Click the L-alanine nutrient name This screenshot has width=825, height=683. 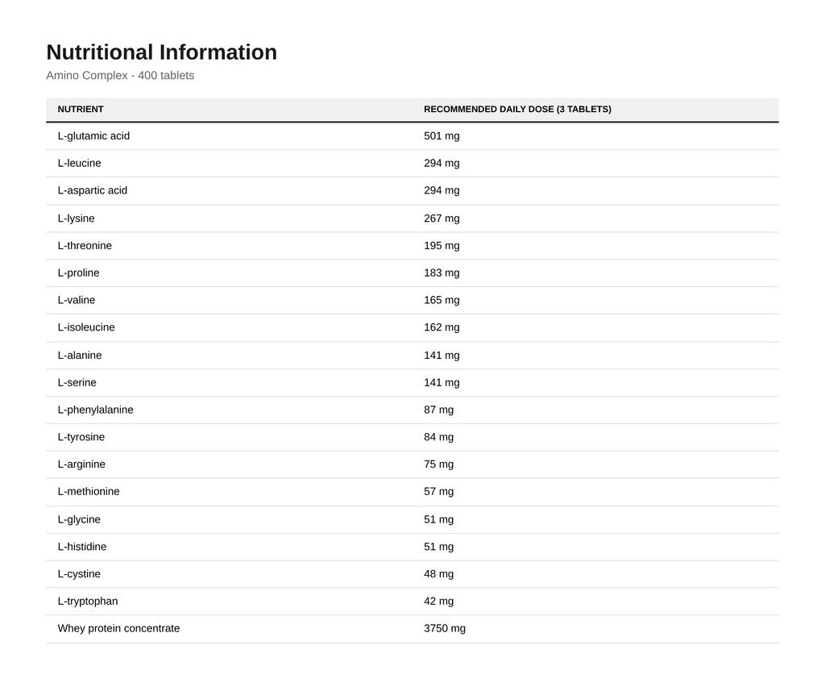[80, 355]
